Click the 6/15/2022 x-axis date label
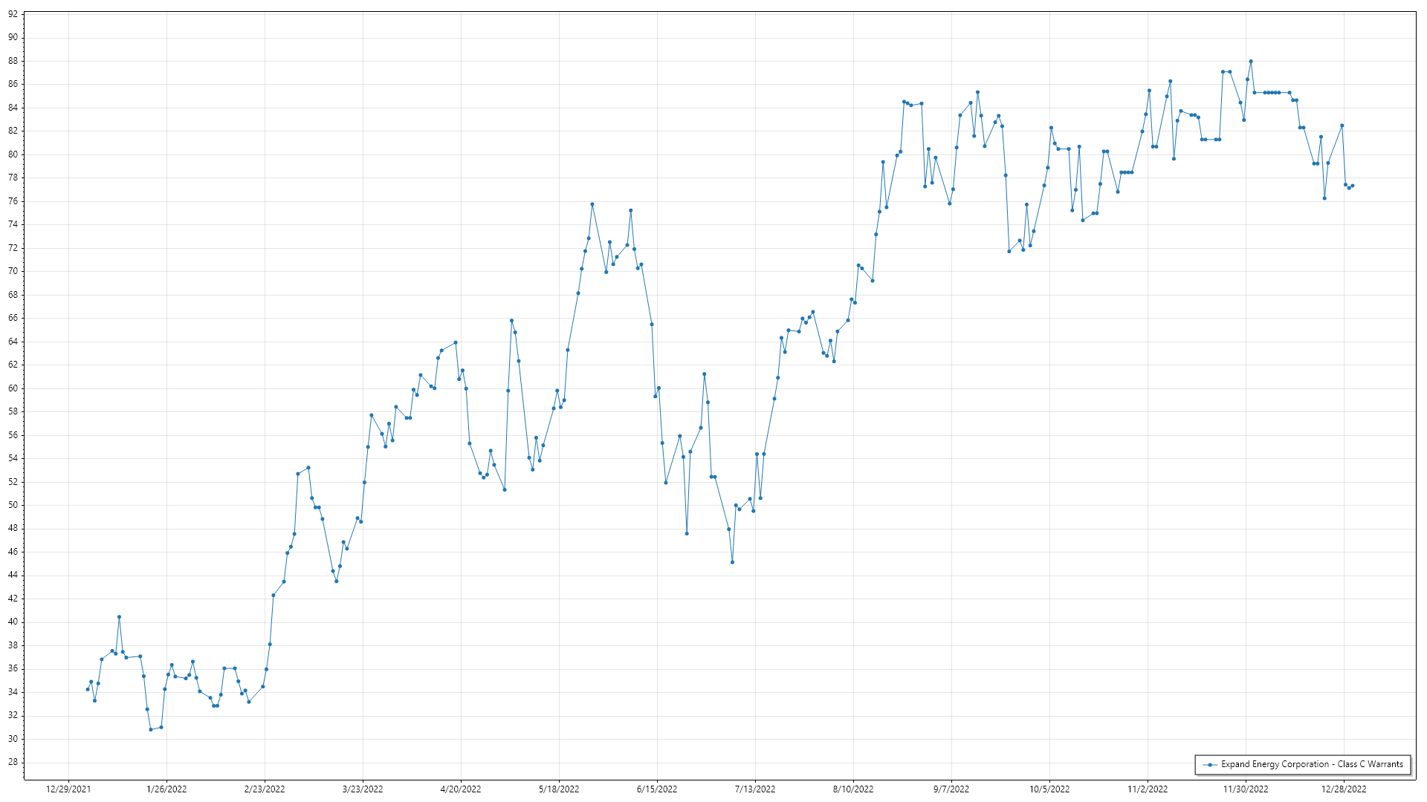Screen dimensions: 1427x802 click(657, 789)
